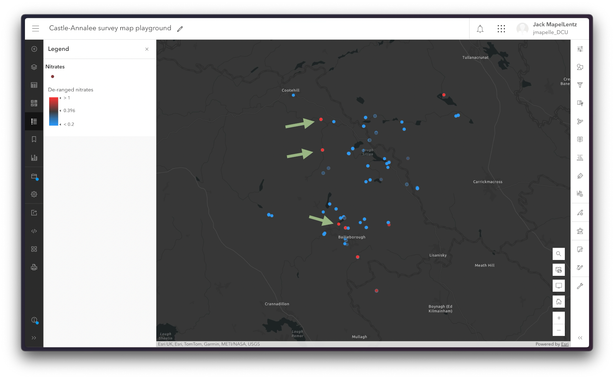Viewport: 614px width, 379px height.
Task: Open the hamburger main menu
Action: 35,28
